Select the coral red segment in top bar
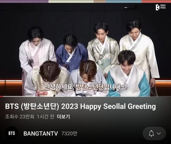Screen dimensions: 171x144 156,1
